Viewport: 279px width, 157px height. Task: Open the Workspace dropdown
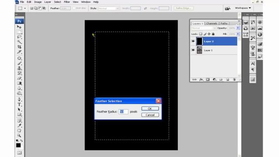point(243,8)
